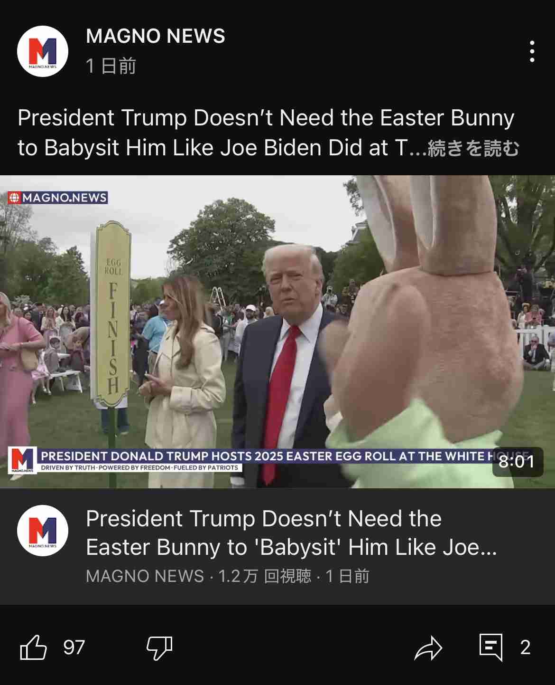Click the 8:01 duration badge
555x685 pixels.
click(x=518, y=461)
